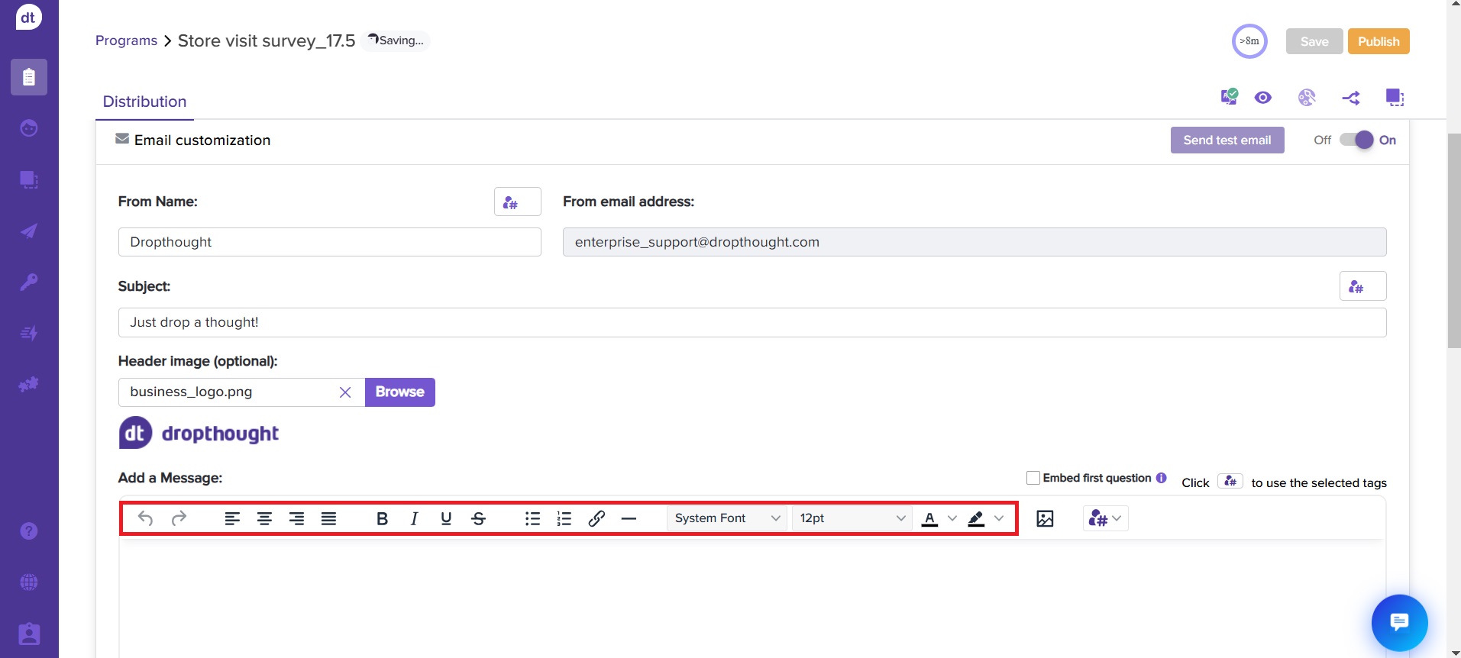Go to Programs breadcrumb link
Screen dimensions: 1461x658
pyautogui.click(x=126, y=40)
